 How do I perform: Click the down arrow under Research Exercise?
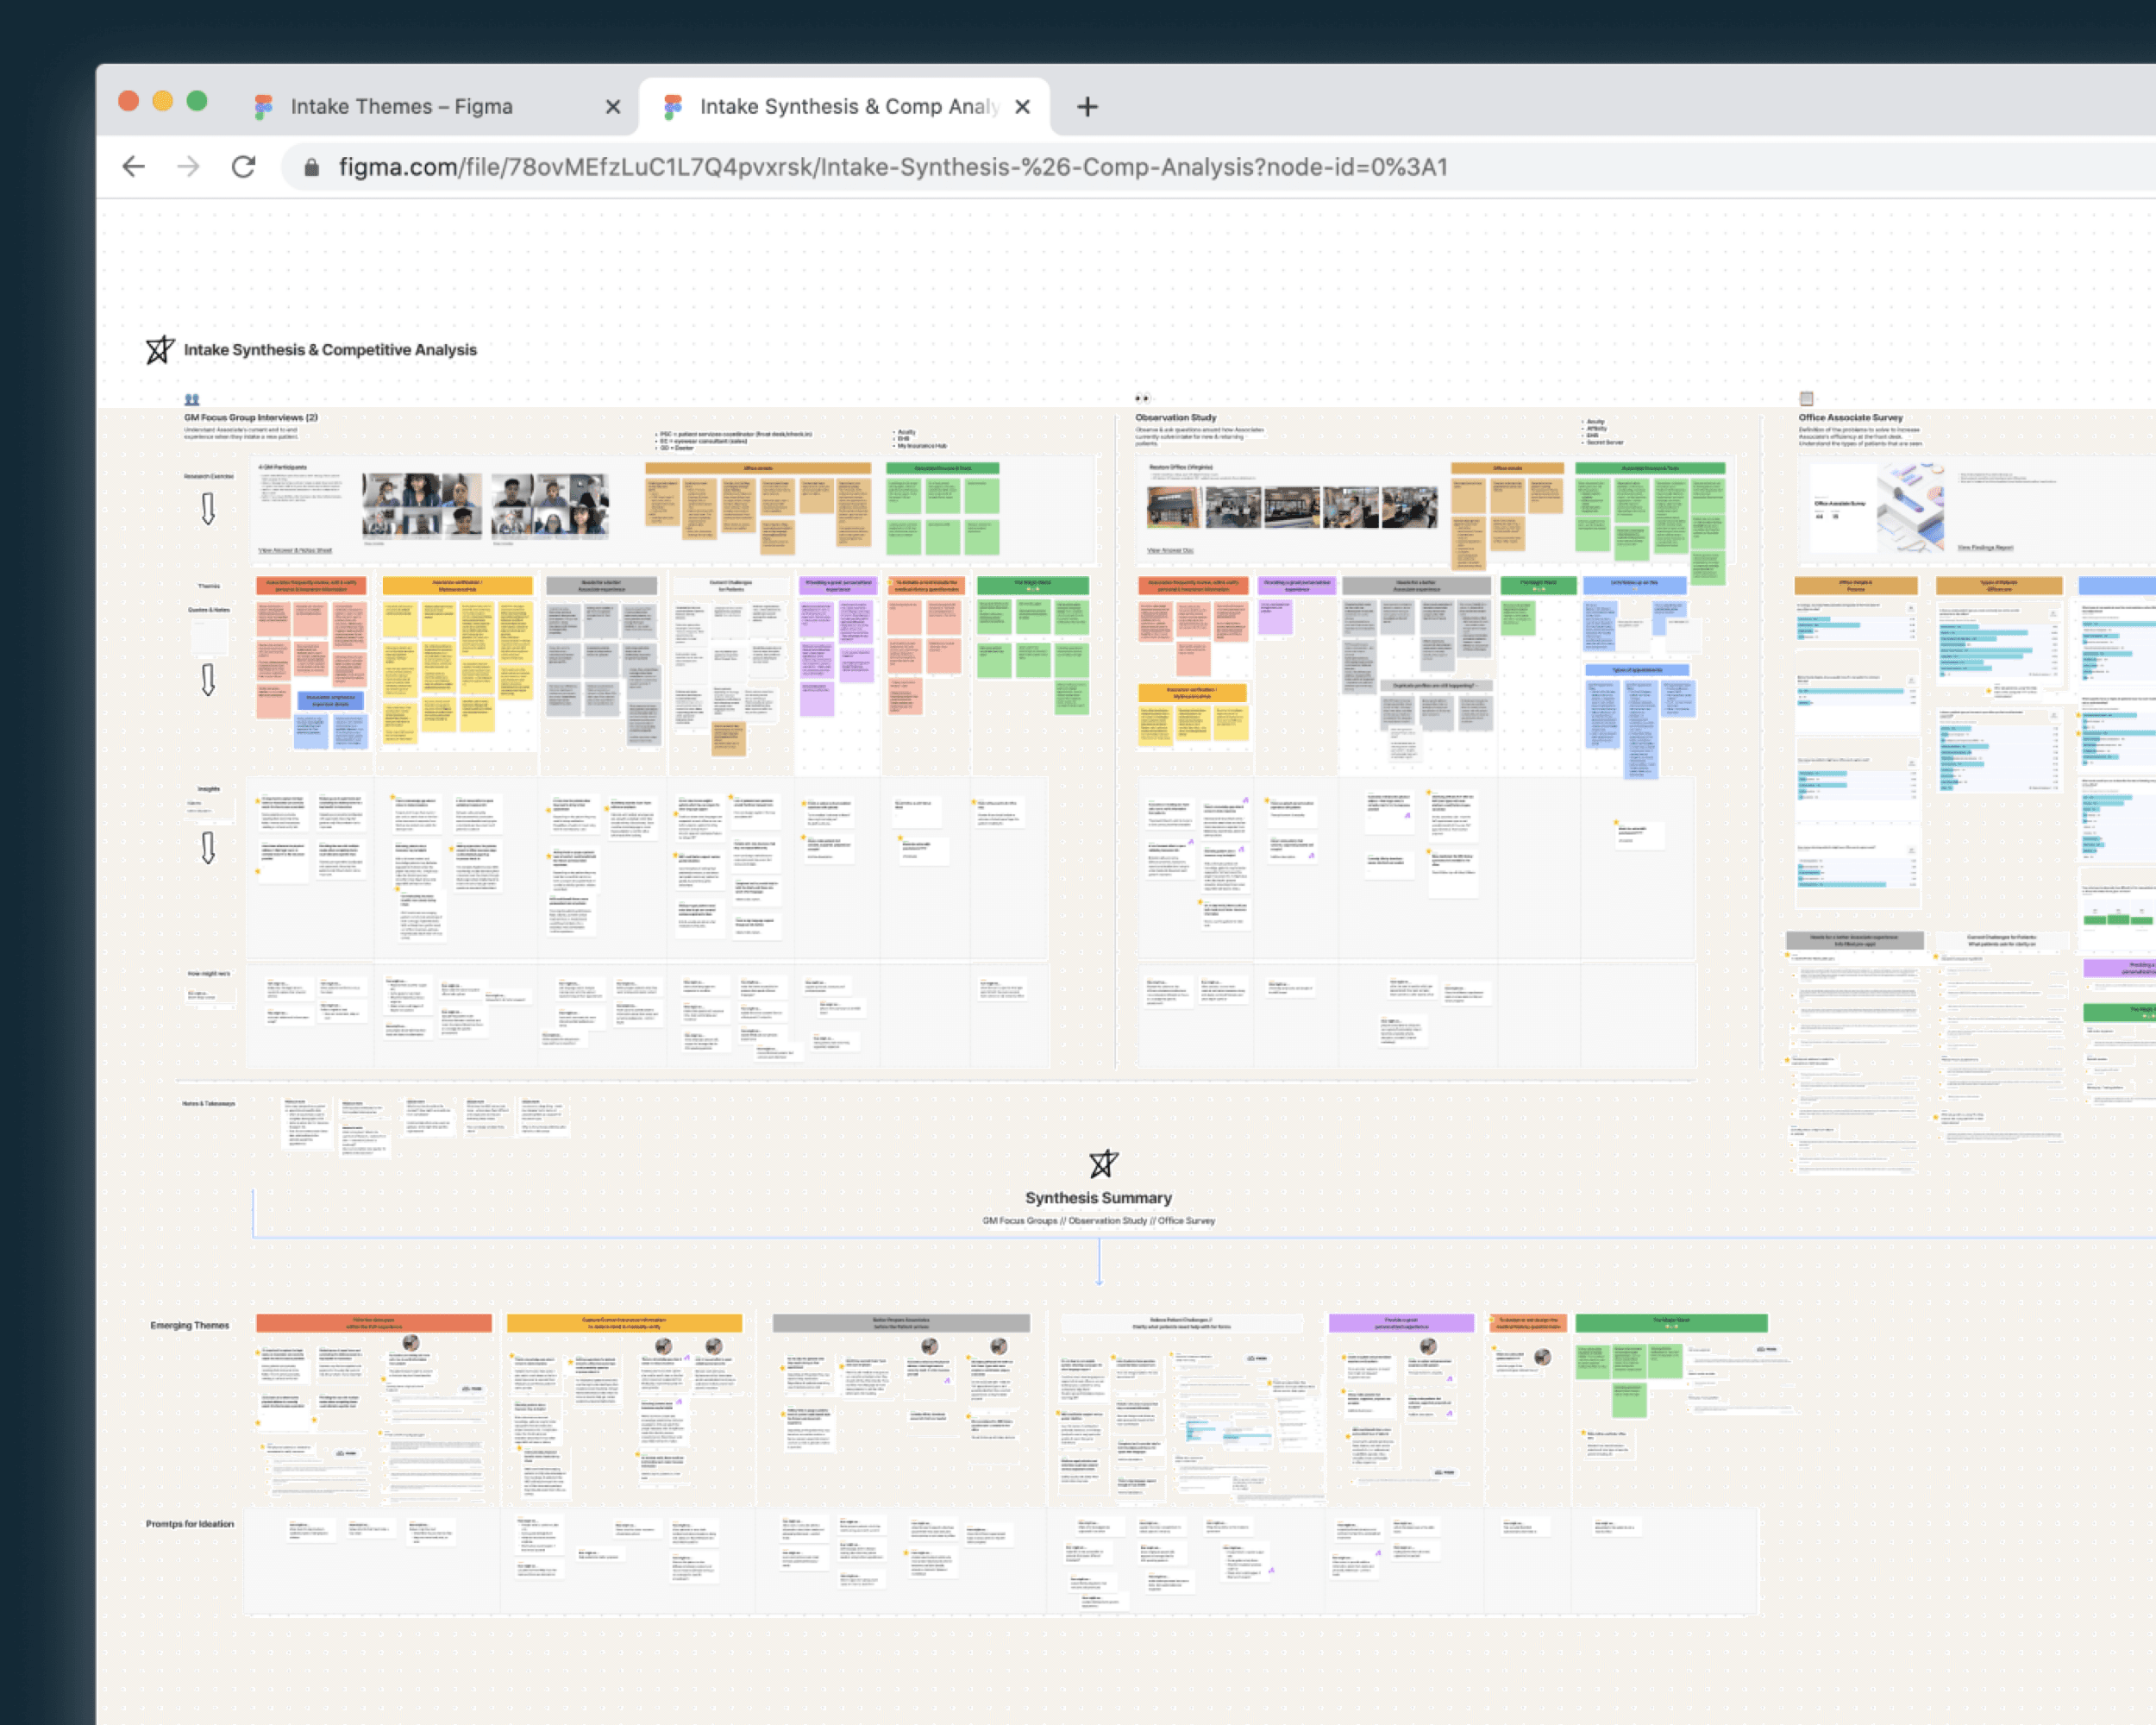click(x=208, y=509)
